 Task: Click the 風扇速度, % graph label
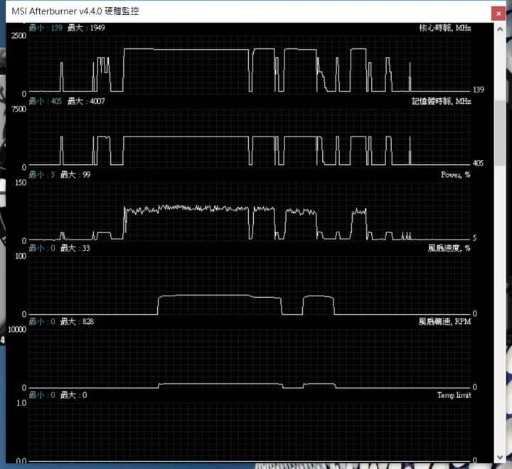coord(449,248)
